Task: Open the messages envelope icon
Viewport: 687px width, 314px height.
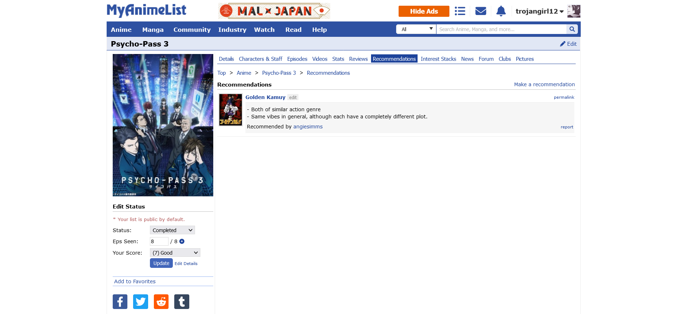Action: pos(481,11)
